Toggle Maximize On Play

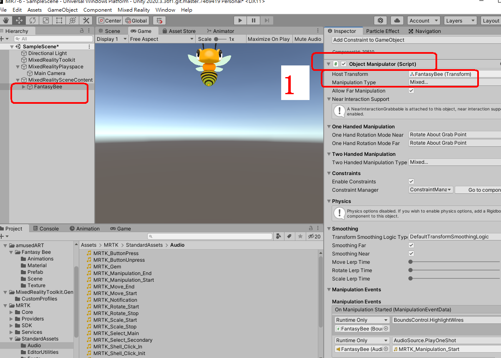click(269, 39)
